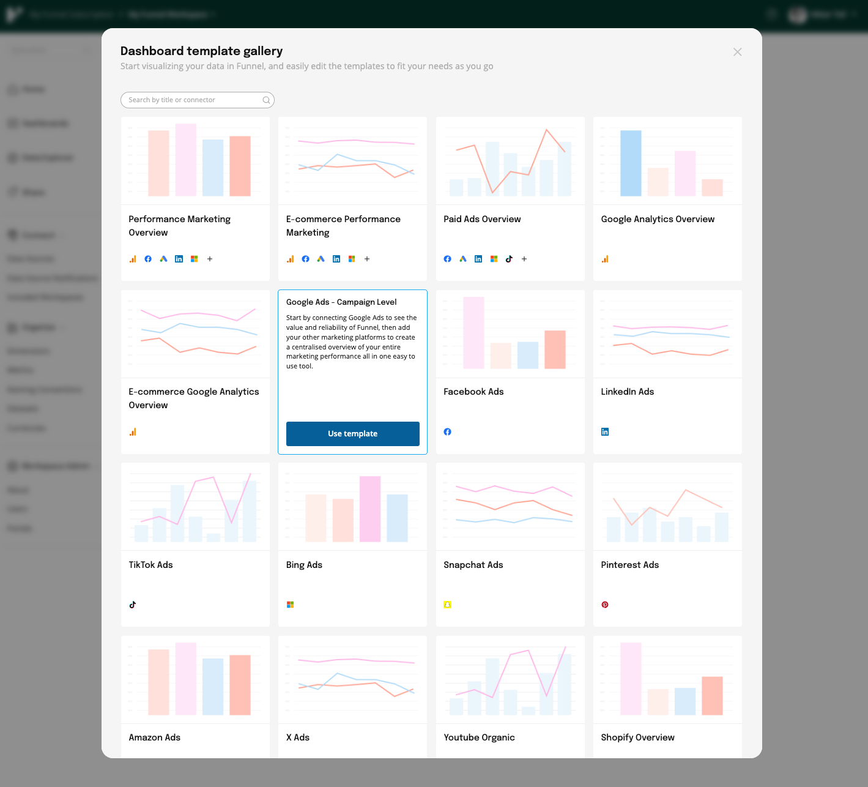Open the account menu chevron at top right
The width and height of the screenshot is (868, 787).
click(x=855, y=13)
